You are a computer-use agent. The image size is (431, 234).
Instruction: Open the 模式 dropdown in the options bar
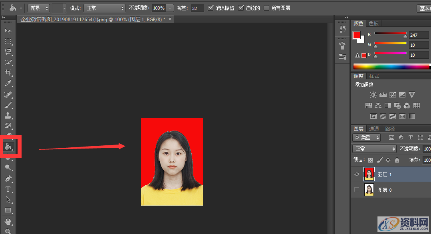pos(104,8)
